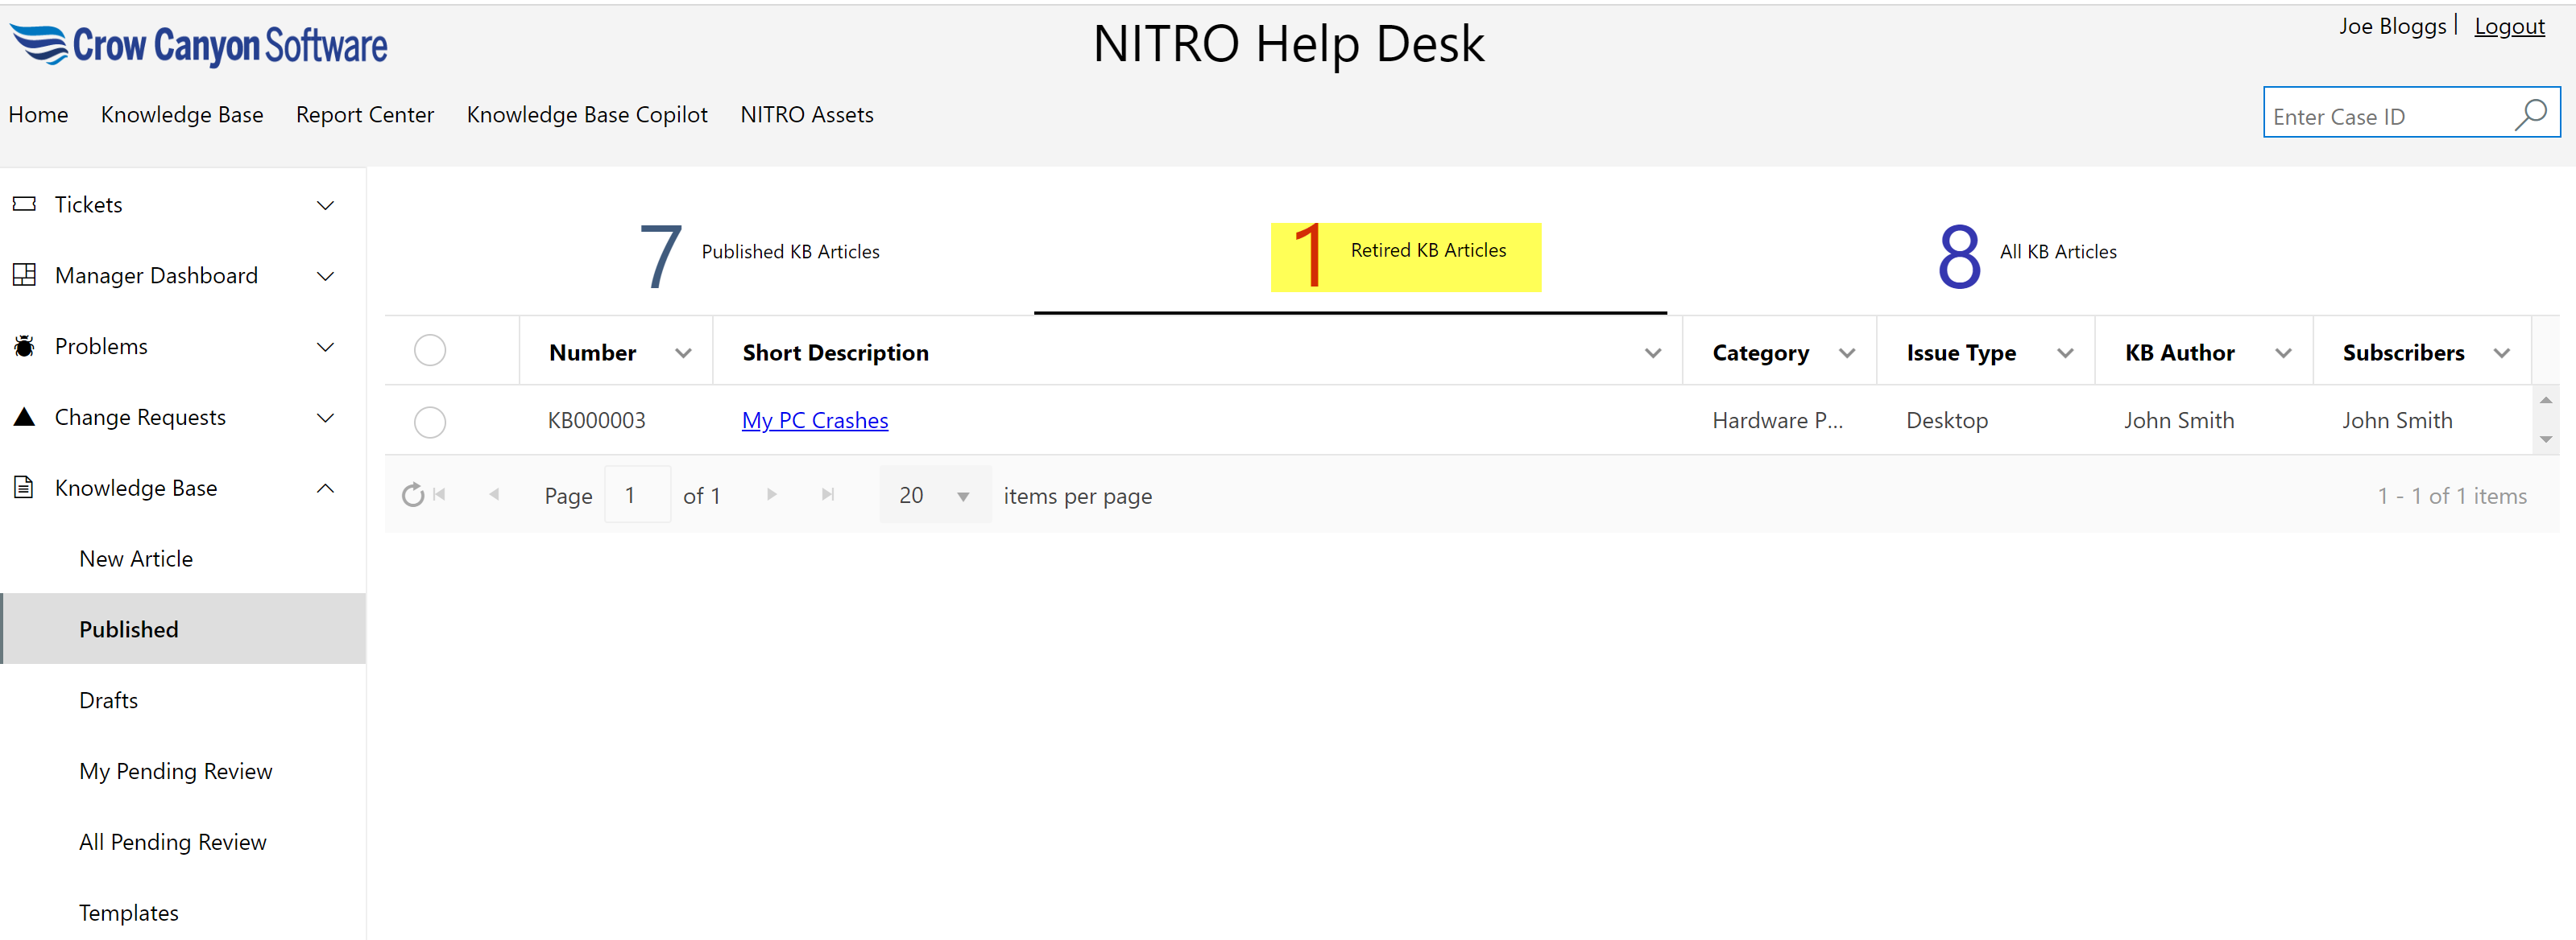Go to first page of grid

coord(439,494)
